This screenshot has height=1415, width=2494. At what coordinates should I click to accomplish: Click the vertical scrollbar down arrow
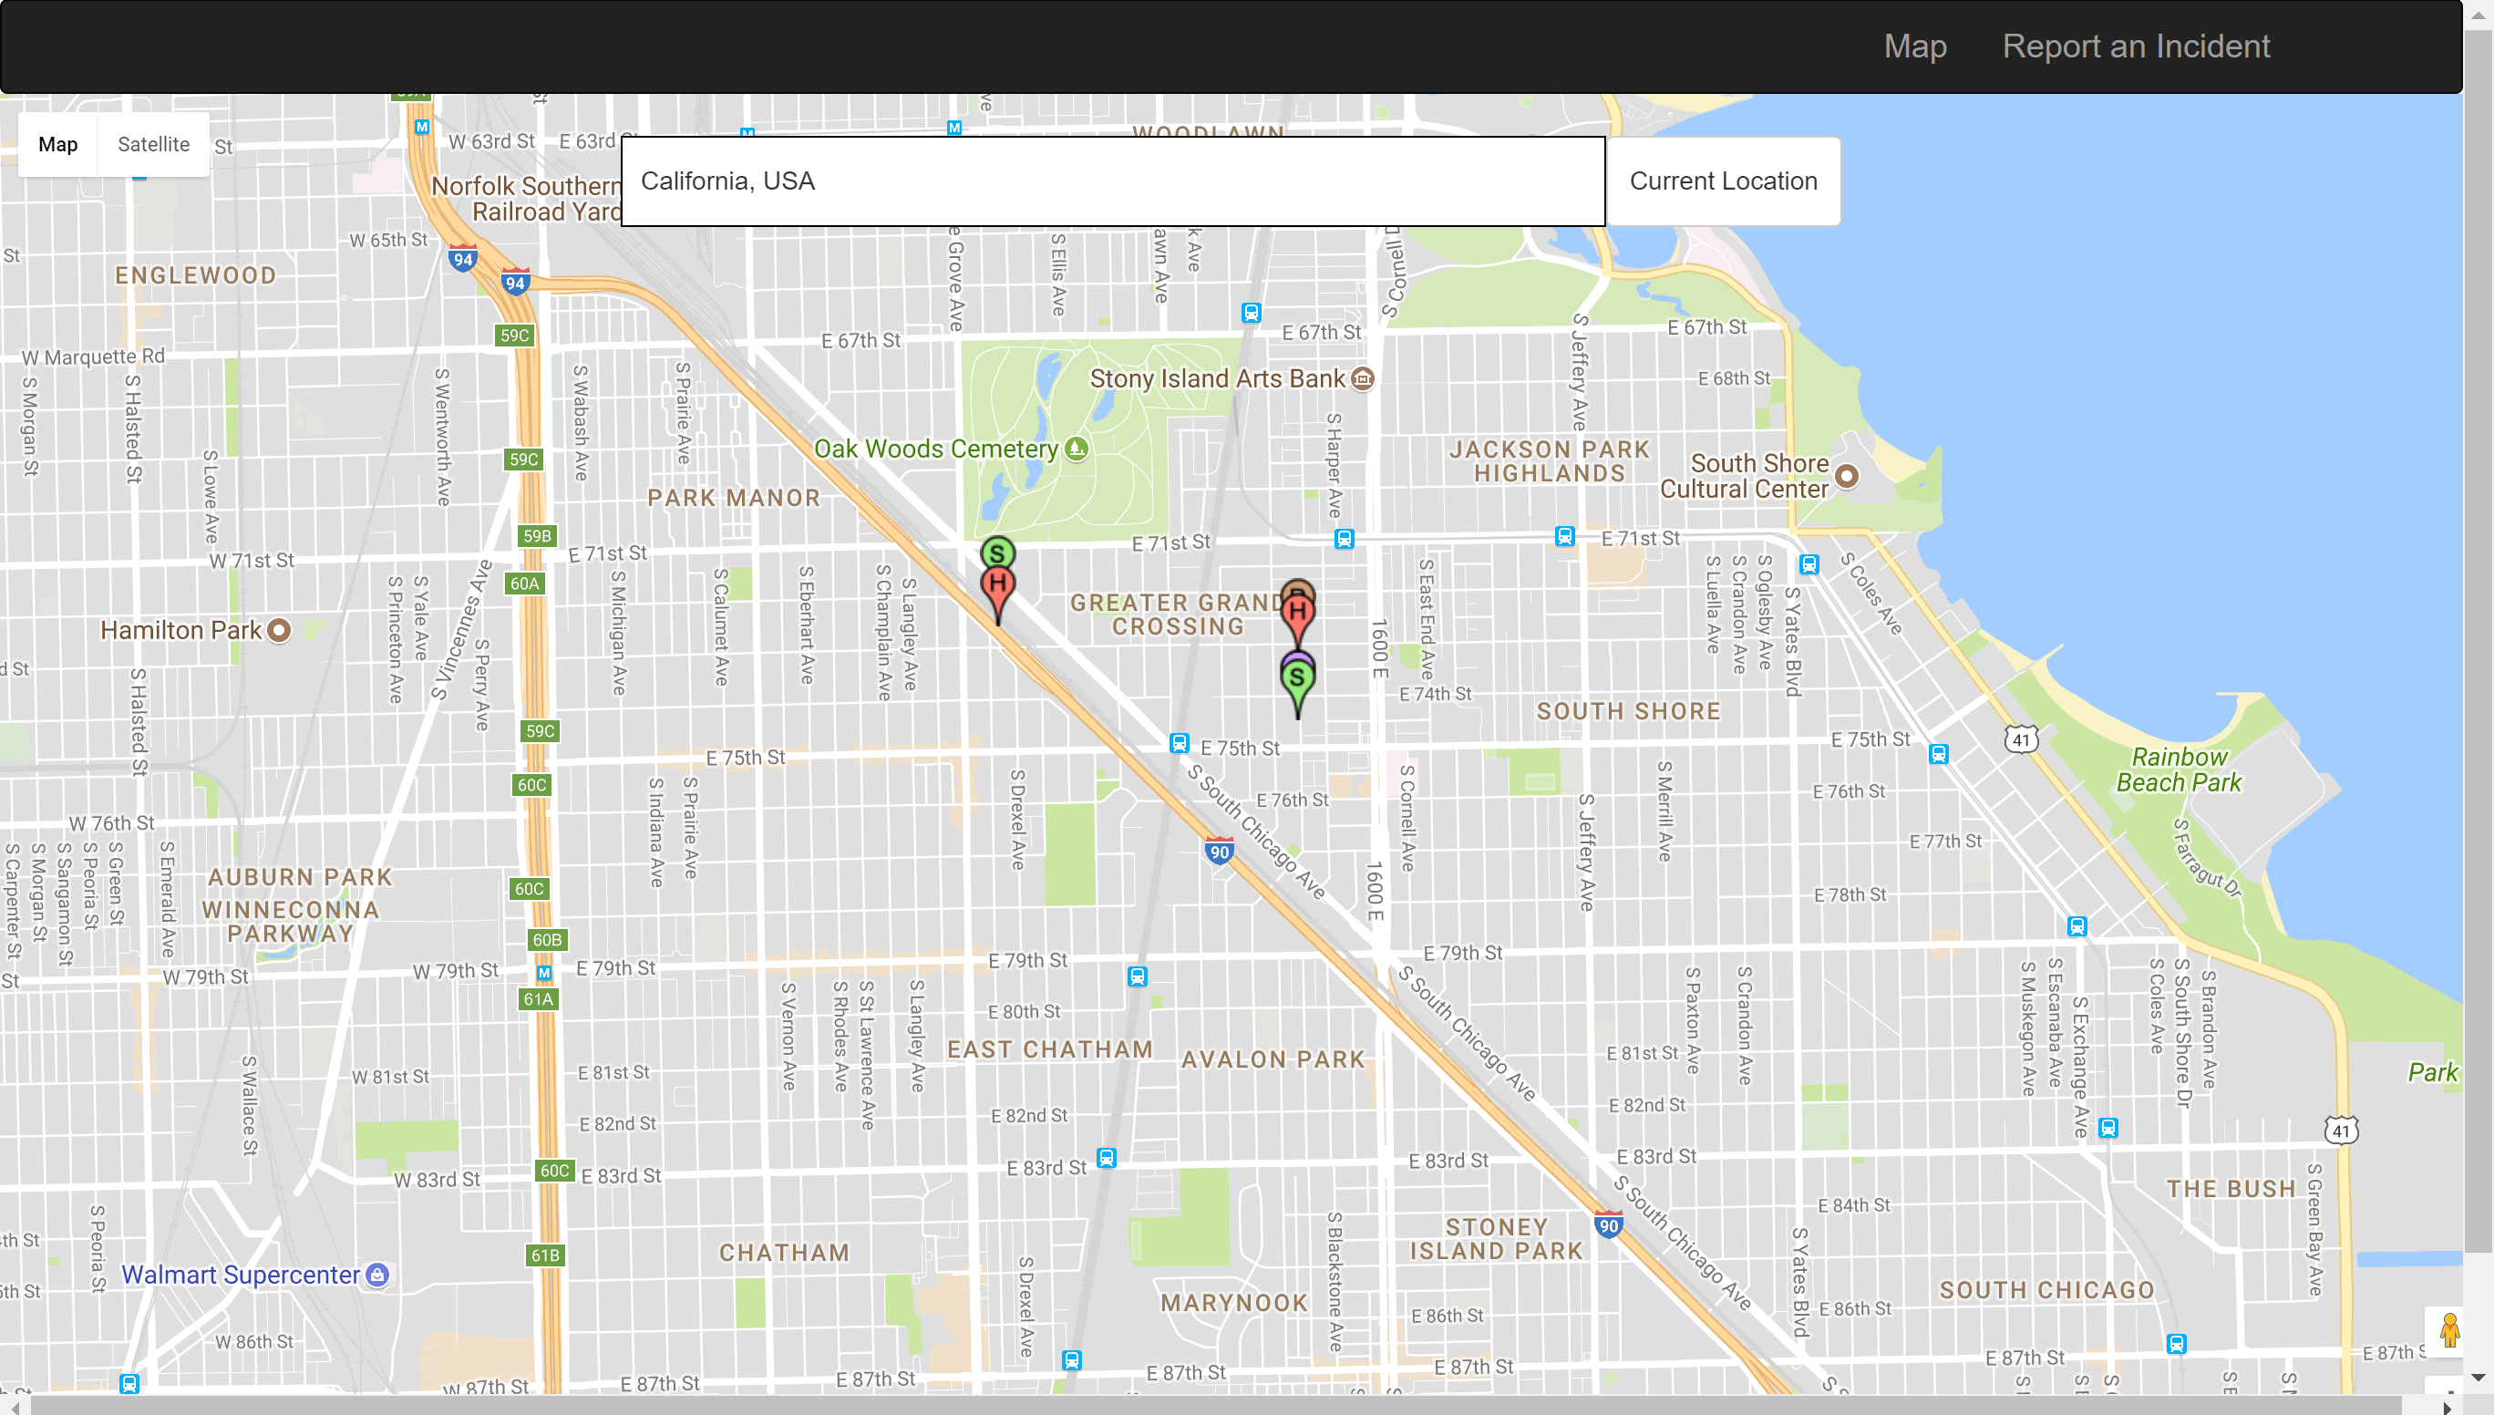[x=2478, y=1378]
